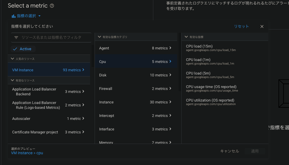Click the filter icon in the search box
Viewport: 289px width, 165px height.
coord(16,38)
